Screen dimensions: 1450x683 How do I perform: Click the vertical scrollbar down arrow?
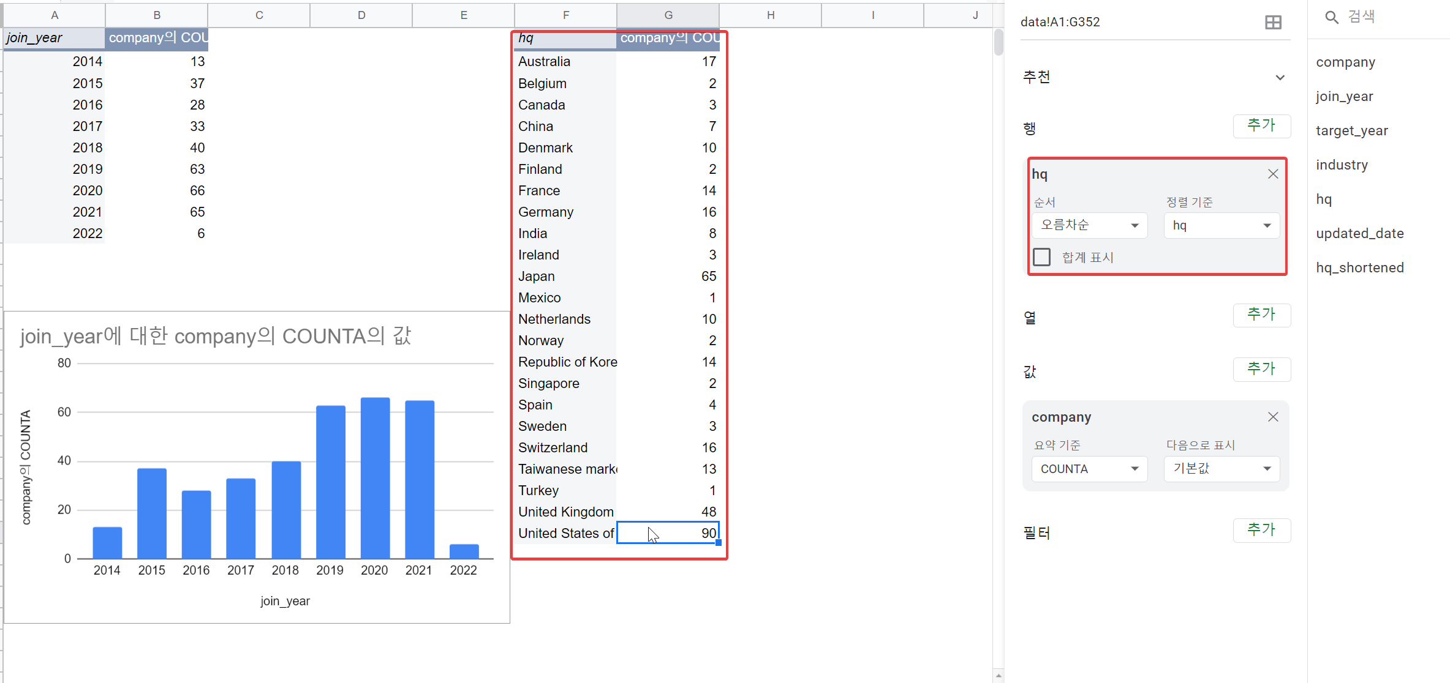coord(999,676)
